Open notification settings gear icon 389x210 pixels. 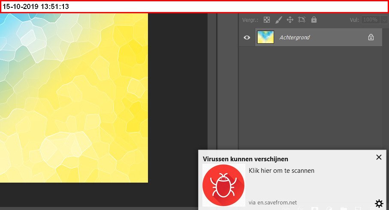(379, 203)
